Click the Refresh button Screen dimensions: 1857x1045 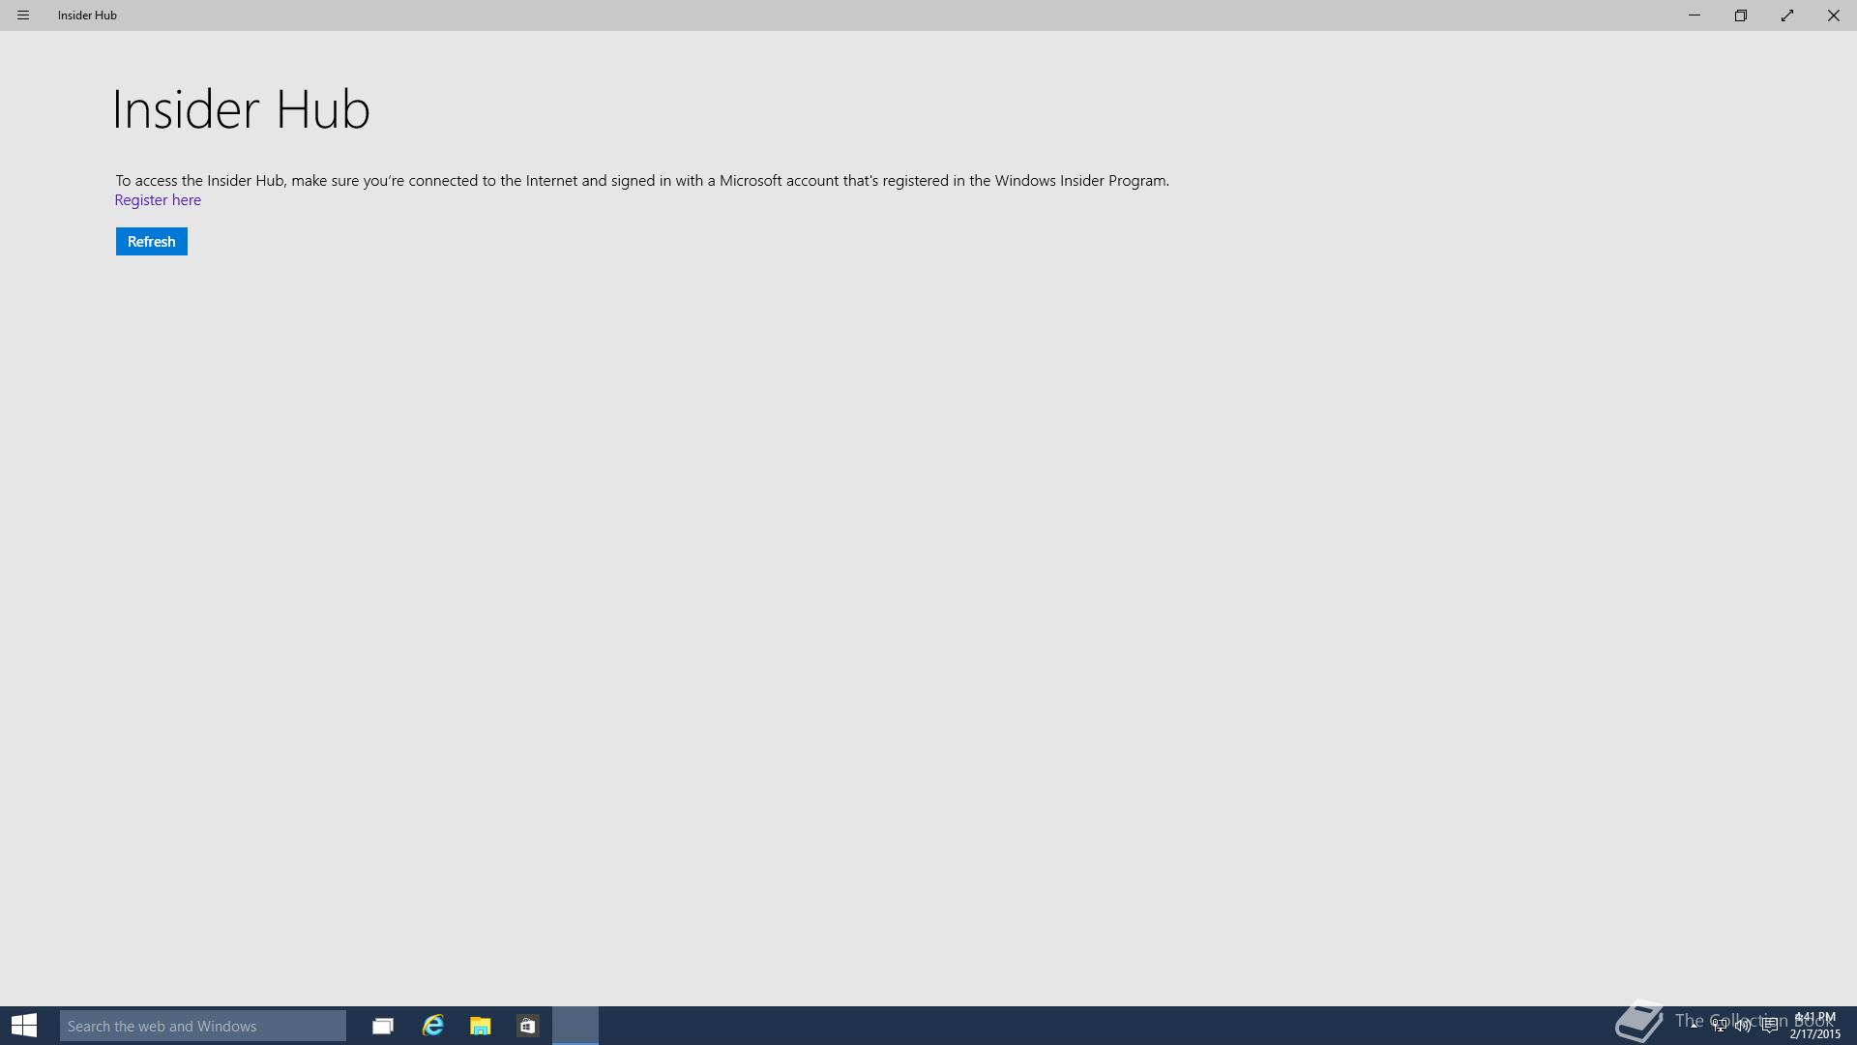point(152,242)
